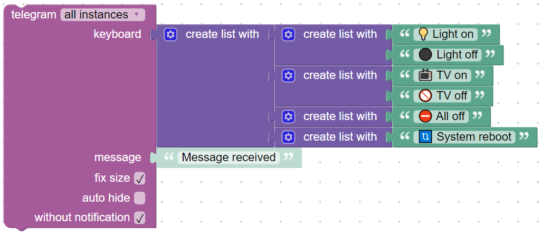Click the TV off text string

coord(453,96)
